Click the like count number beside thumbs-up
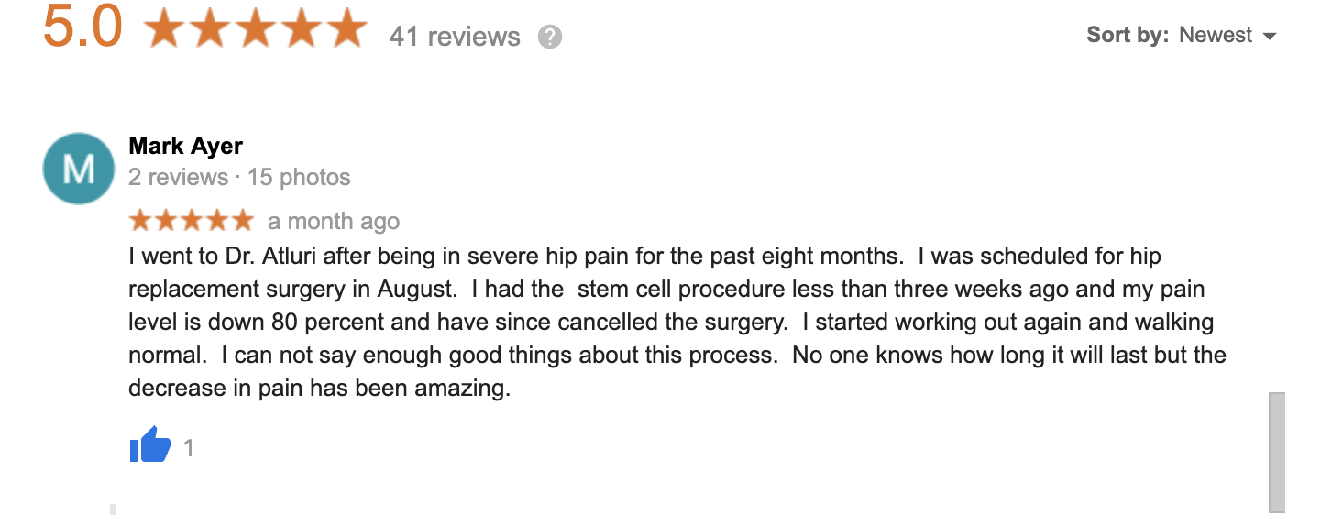Image resolution: width=1320 pixels, height=515 pixels. point(189,448)
